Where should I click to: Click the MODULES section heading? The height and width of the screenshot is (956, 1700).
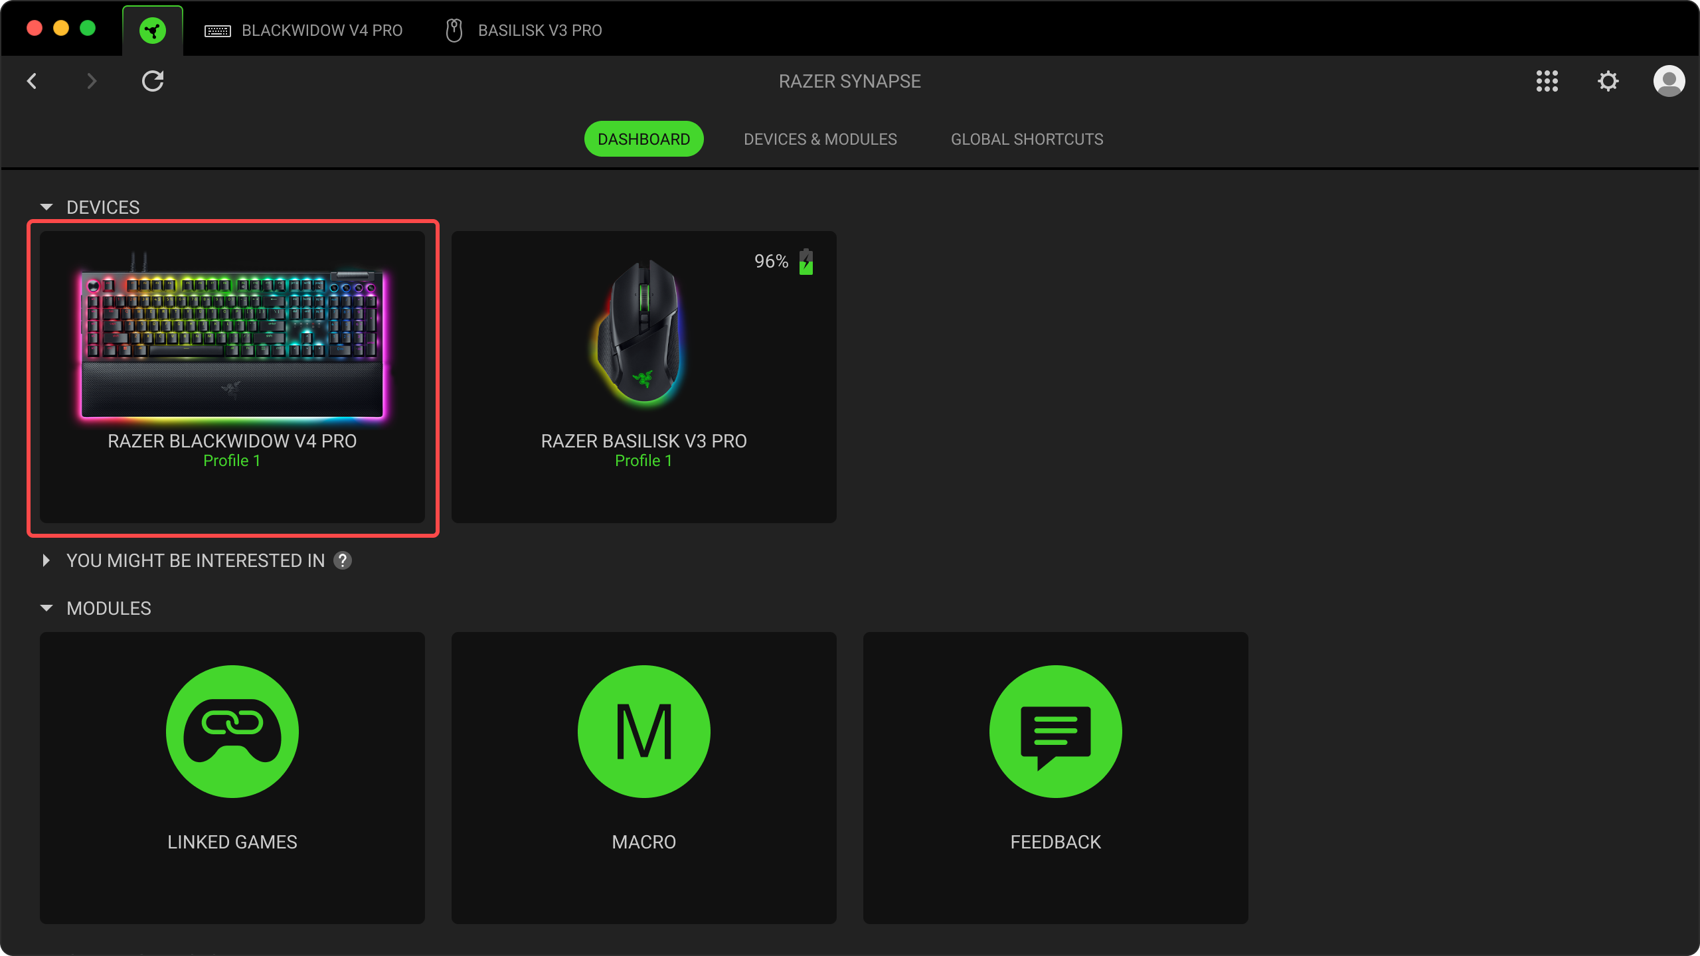109,608
